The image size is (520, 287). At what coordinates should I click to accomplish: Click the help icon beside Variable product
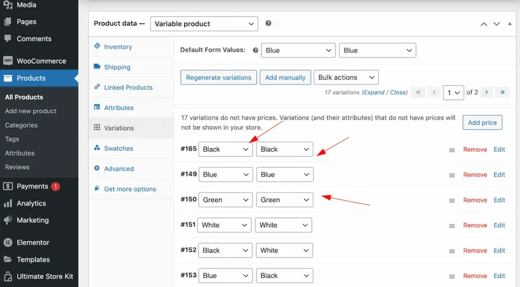(268, 23)
